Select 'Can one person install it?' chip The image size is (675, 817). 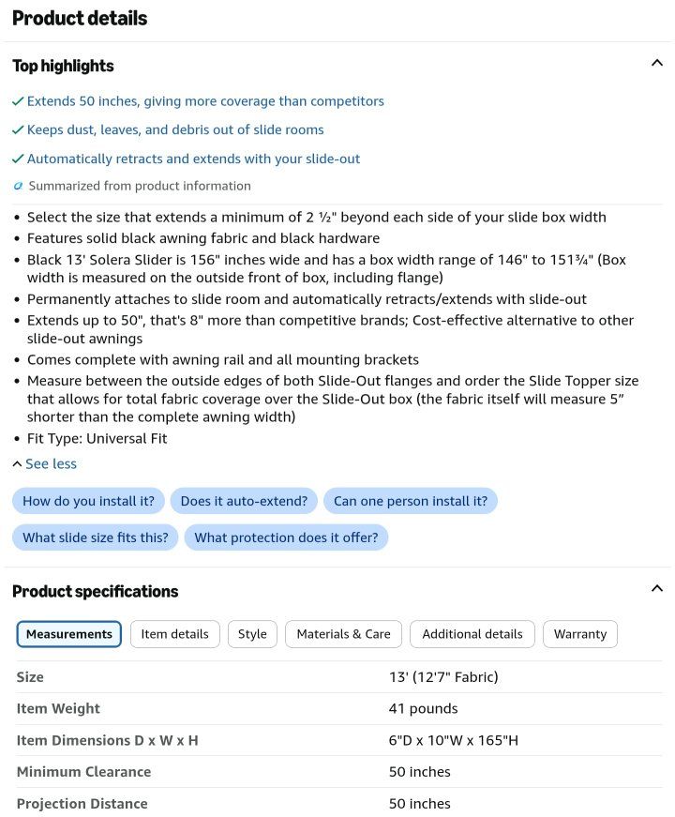[411, 501]
